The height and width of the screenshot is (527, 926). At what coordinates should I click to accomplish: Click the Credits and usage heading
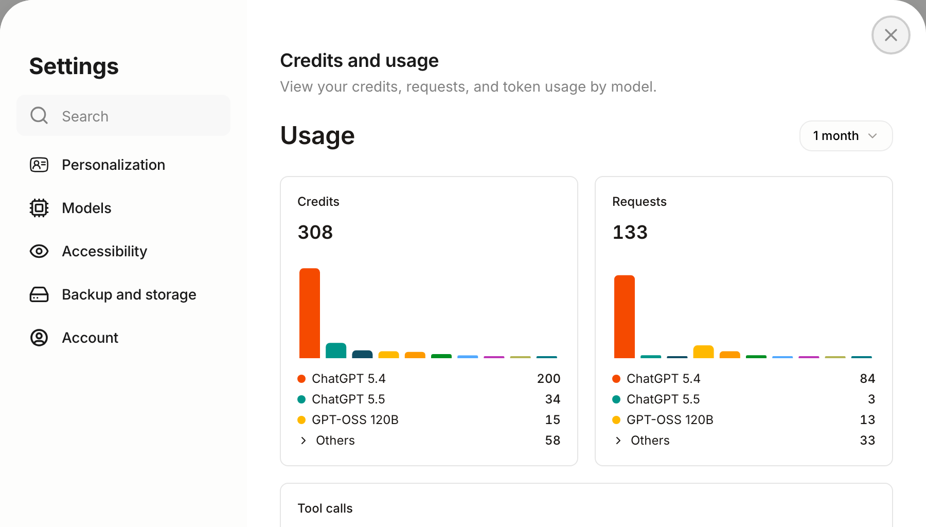(x=359, y=61)
